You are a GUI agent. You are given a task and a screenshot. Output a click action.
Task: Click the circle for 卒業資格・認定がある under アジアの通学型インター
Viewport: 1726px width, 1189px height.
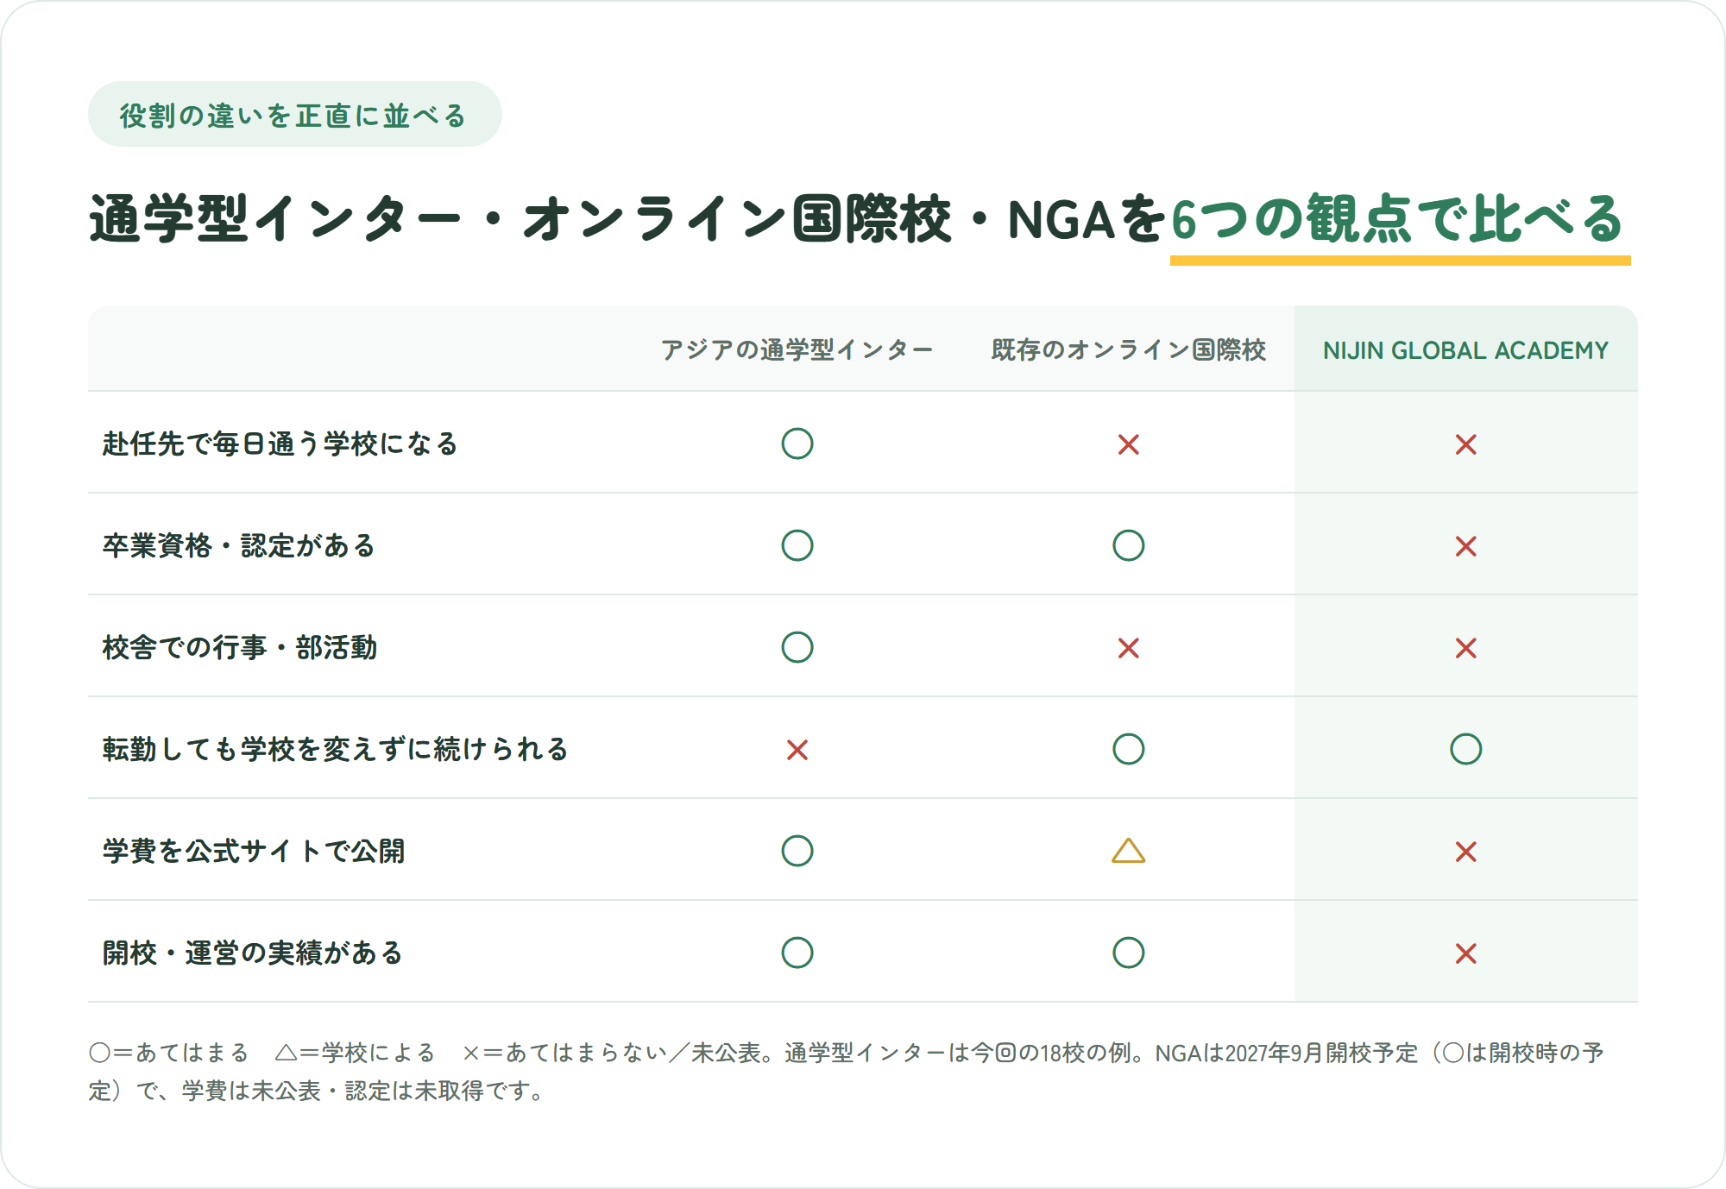(x=797, y=545)
